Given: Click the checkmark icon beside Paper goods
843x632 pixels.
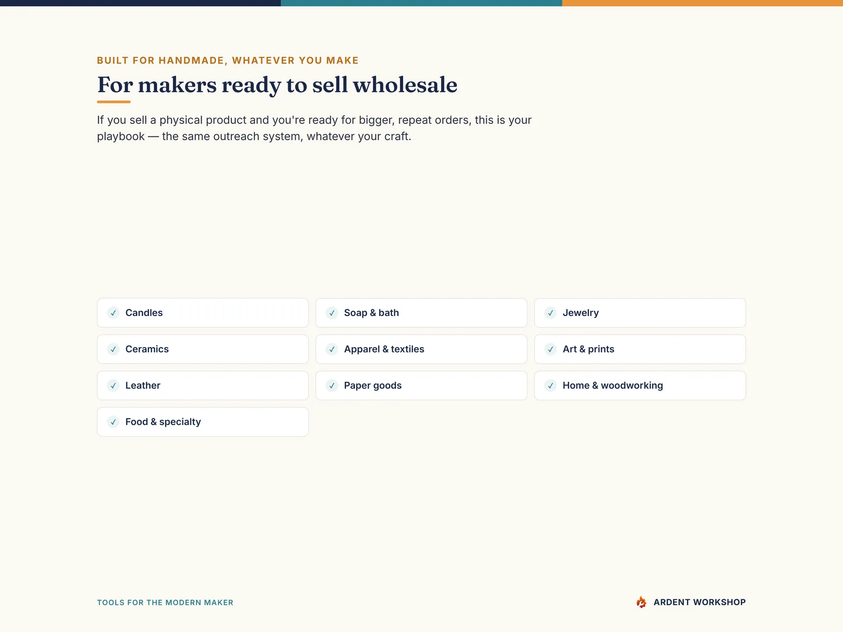Looking at the screenshot, I should tap(332, 386).
